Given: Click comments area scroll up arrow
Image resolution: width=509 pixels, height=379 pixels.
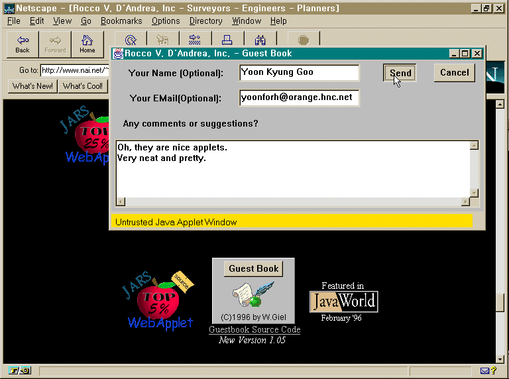Looking at the screenshot, I should click(475, 145).
